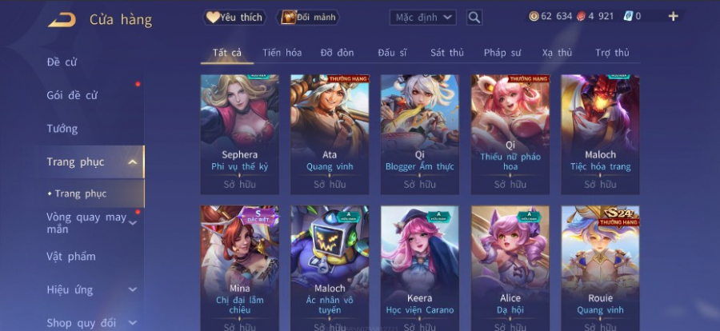Tap the blue voucher currency icon
Image resolution: width=720 pixels, height=331 pixels.
tap(628, 17)
